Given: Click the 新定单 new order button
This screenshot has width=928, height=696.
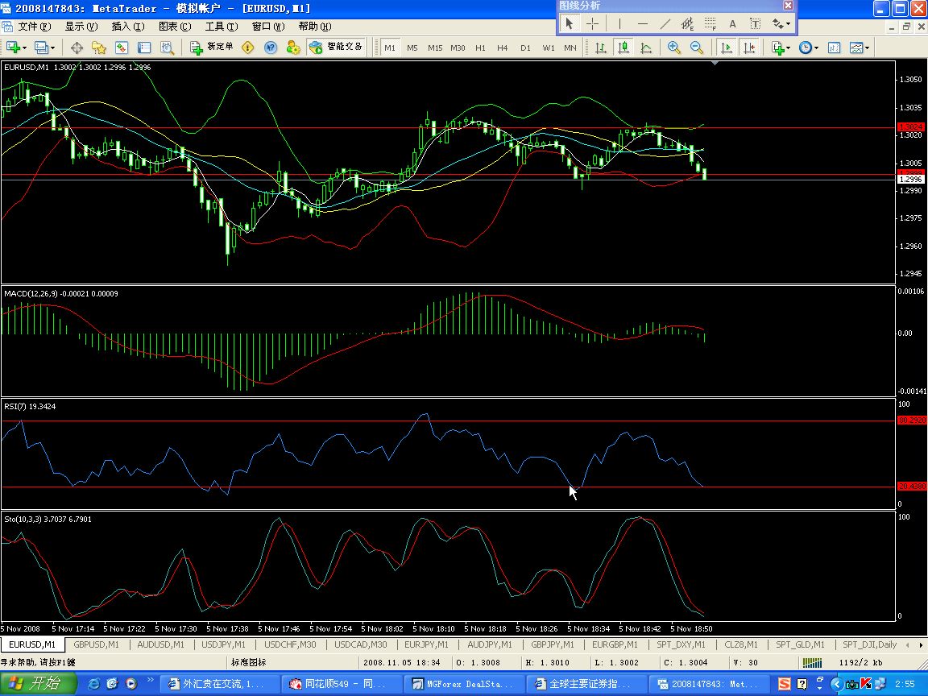Looking at the screenshot, I should [x=212, y=48].
